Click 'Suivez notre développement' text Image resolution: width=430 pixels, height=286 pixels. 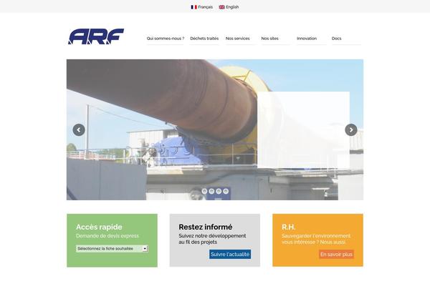pos(212,236)
